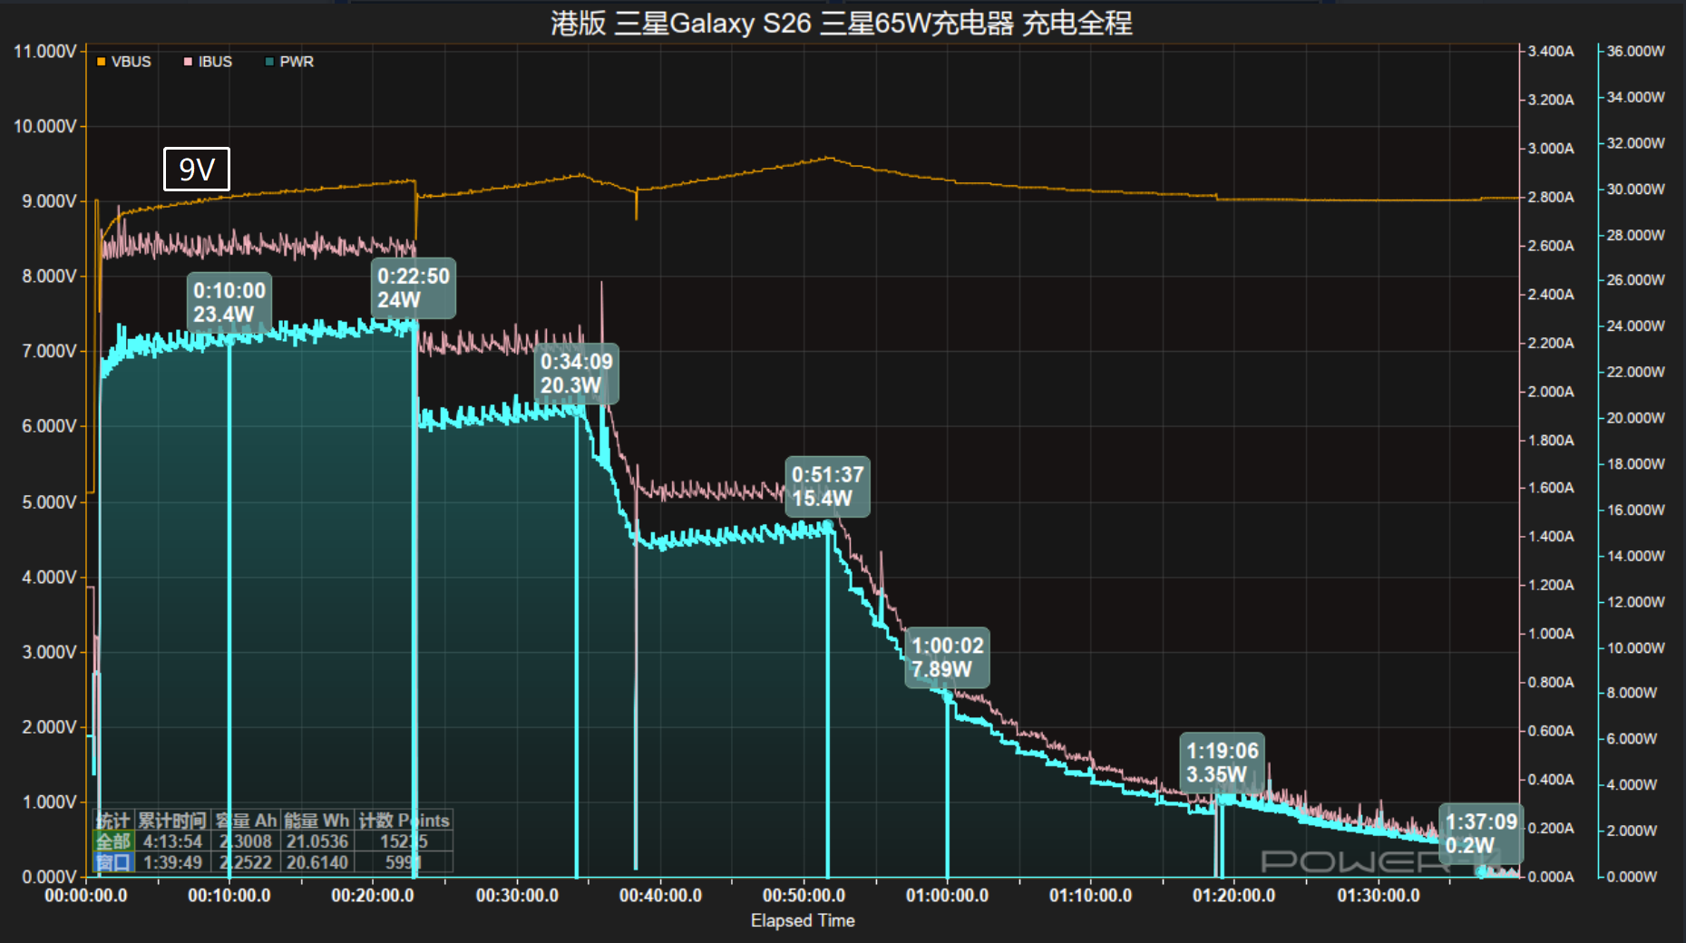The width and height of the screenshot is (1686, 943).
Task: Select the blue 窗口 statistics row header
Action: coord(114,862)
